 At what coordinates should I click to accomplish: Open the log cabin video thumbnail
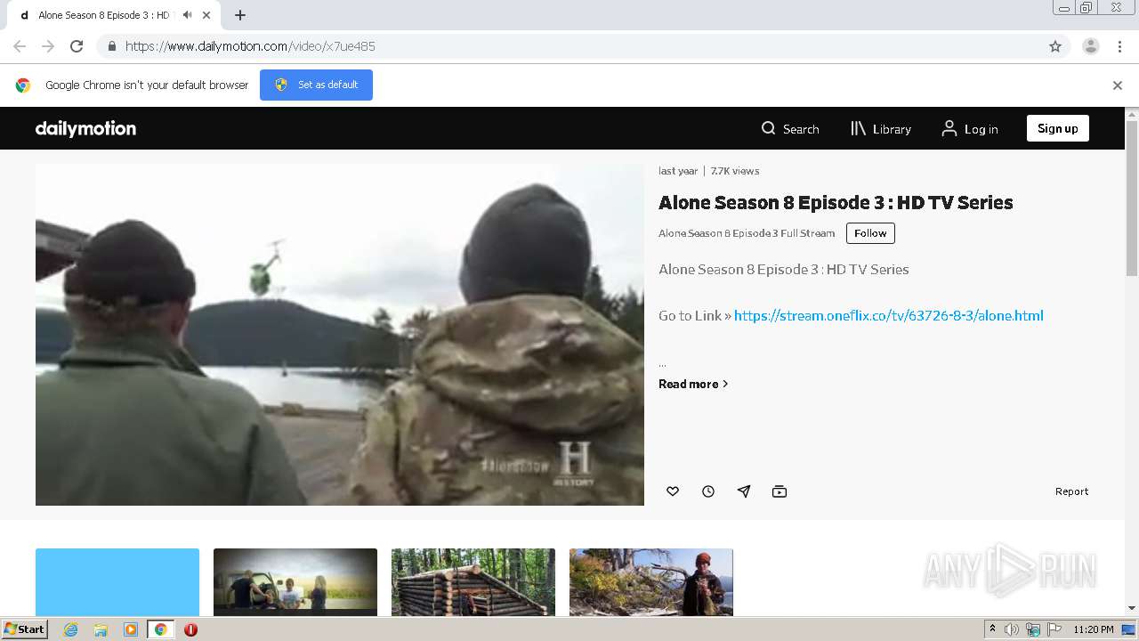click(x=473, y=582)
